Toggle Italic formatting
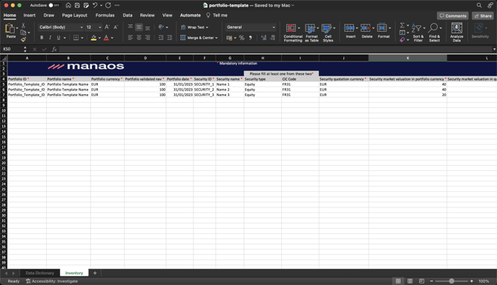This screenshot has width=497, height=285. point(50,38)
